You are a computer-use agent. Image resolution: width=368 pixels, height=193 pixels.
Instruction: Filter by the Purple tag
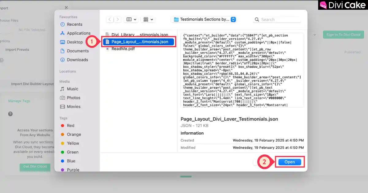pos(73,170)
